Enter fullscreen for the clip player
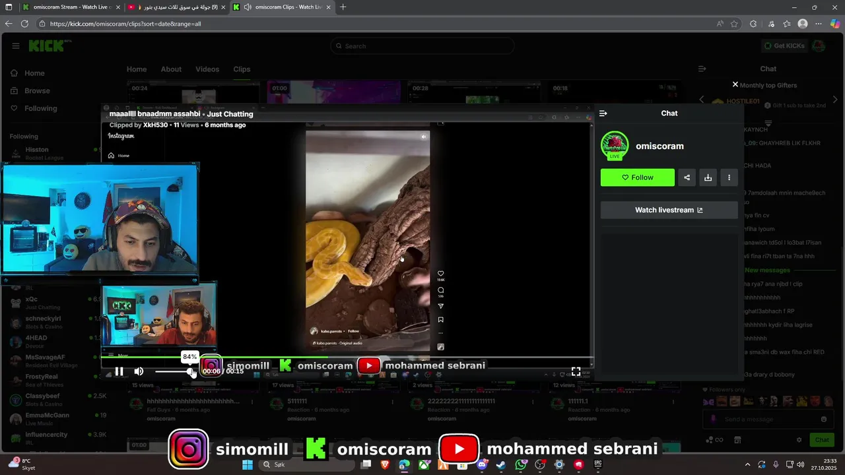The height and width of the screenshot is (475, 845). [x=576, y=371]
